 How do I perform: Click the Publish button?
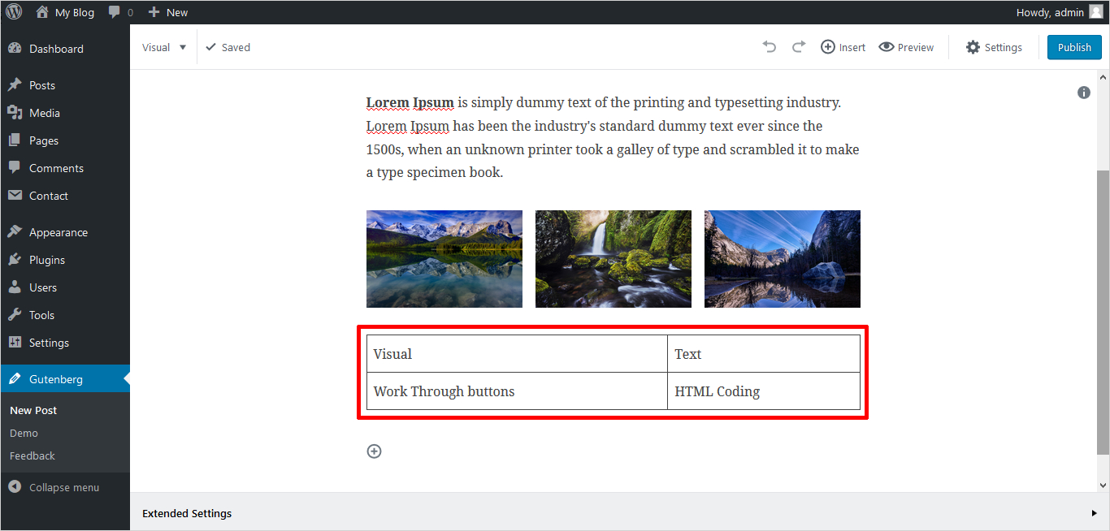1073,47
